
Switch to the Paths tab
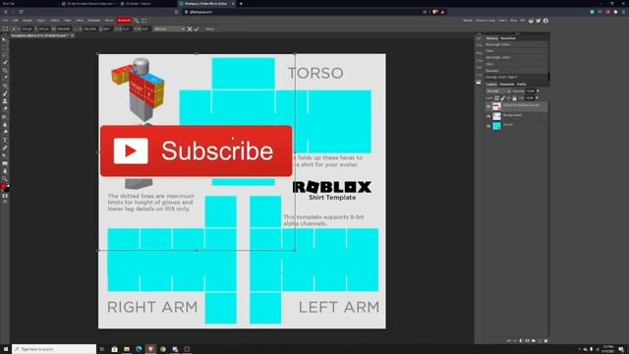[x=522, y=85]
